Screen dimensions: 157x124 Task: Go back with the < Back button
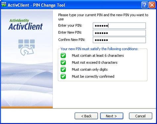[86, 116]
